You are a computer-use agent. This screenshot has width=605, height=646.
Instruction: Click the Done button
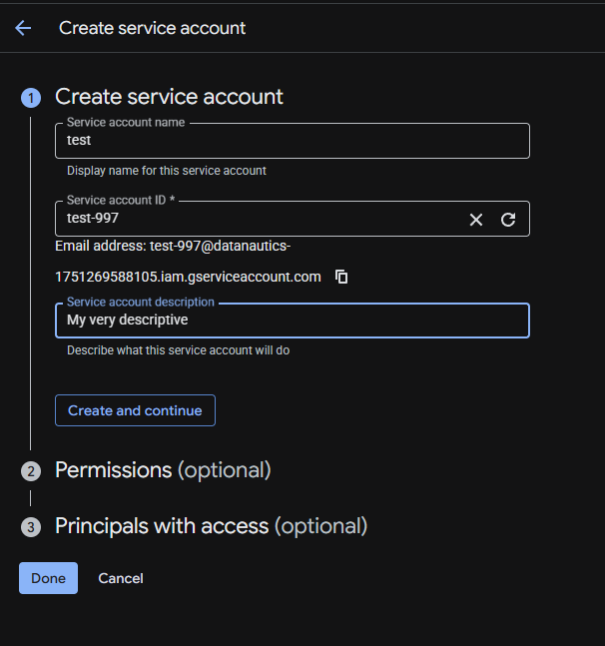point(48,578)
